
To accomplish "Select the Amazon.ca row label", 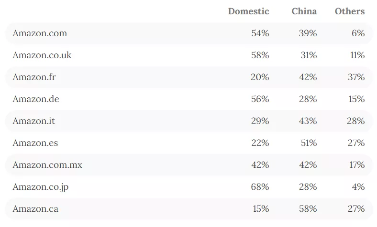I will (x=35, y=209).
